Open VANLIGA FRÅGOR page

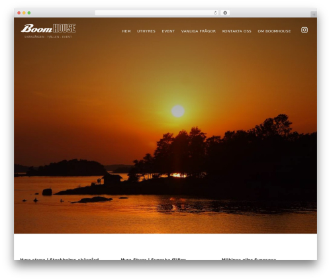click(199, 31)
